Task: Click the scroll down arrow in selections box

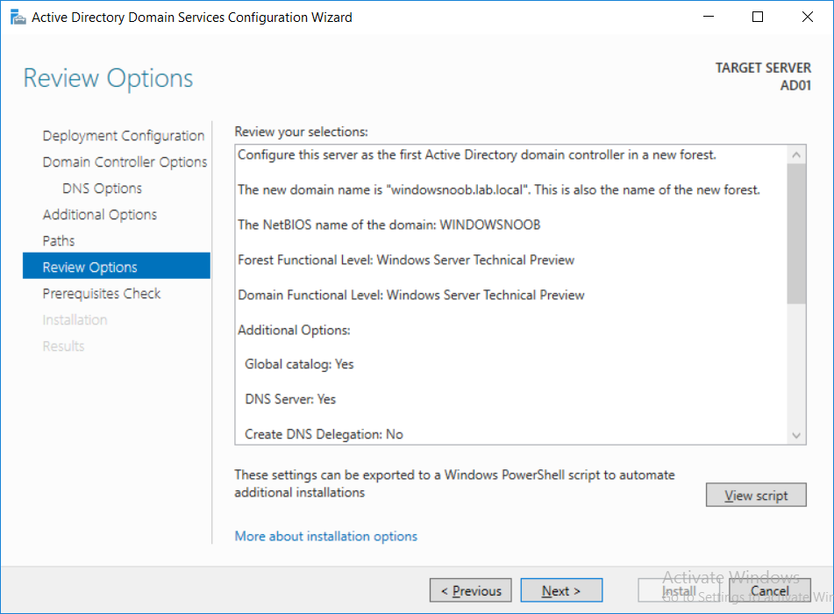Action: pyautogui.click(x=796, y=435)
